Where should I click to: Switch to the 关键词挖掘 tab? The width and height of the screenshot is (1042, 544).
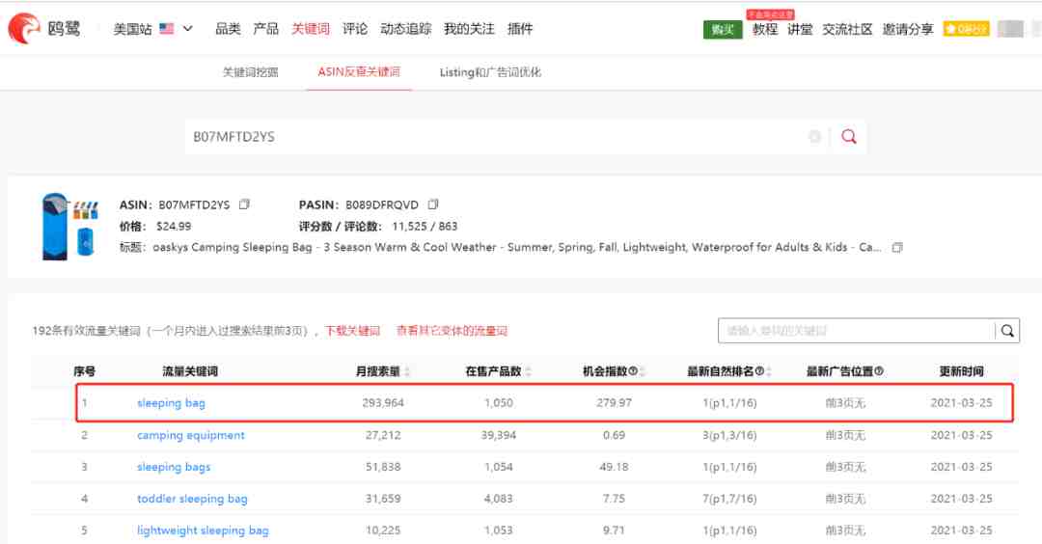pyautogui.click(x=251, y=71)
